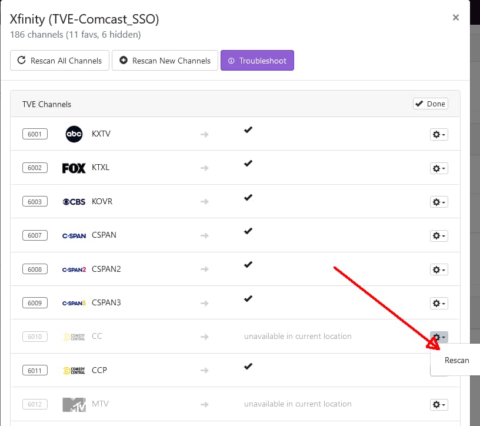Click the Rescan New Channels button
Image resolution: width=480 pixels, height=426 pixels.
click(x=165, y=60)
